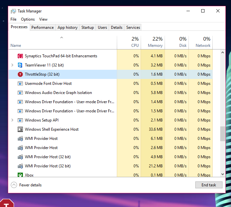231x207 pixels.
Task: Click the Windows Audio Device Graph Isolation icon
Action: 20,93
